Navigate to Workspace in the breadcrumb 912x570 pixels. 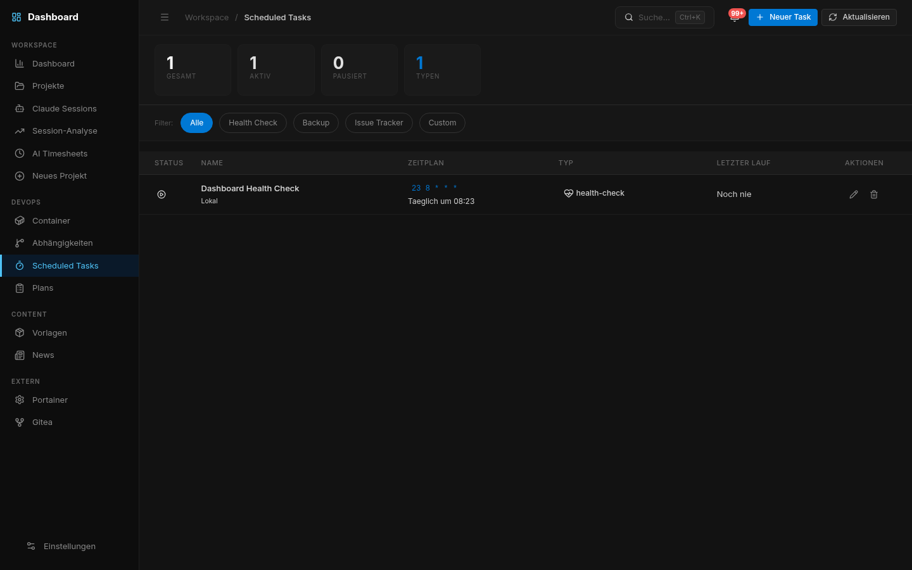click(x=206, y=17)
